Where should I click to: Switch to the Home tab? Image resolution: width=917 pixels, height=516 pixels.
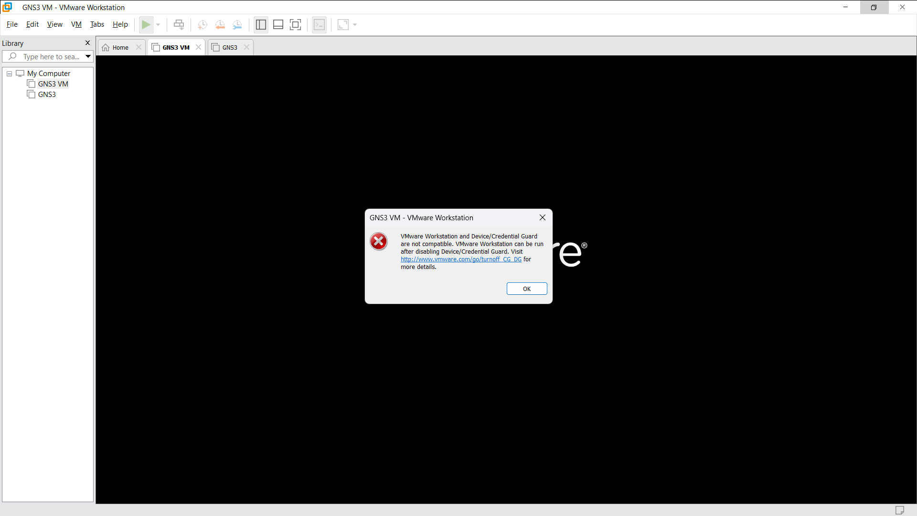tap(118, 47)
